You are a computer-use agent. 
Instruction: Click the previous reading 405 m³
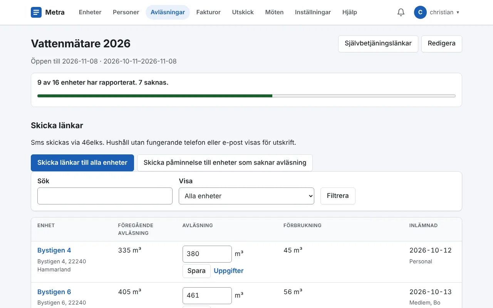coord(130,292)
